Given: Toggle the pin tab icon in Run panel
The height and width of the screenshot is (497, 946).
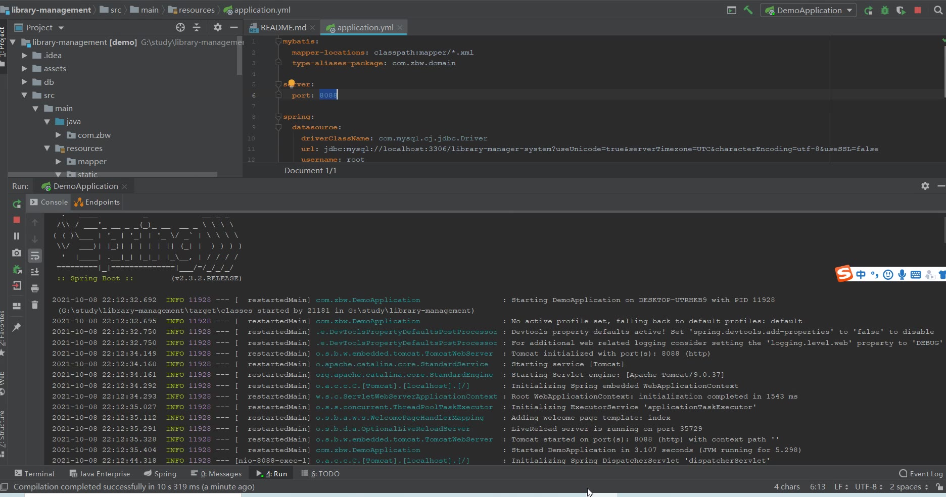Looking at the screenshot, I should (x=17, y=327).
